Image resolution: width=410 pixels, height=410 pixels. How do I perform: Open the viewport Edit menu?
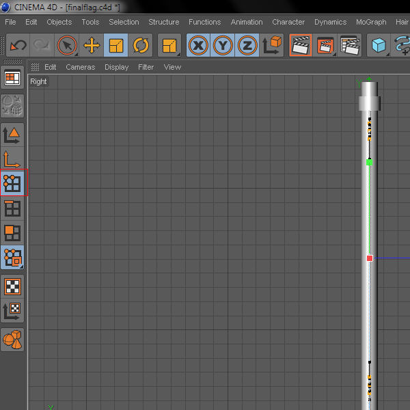tap(50, 67)
